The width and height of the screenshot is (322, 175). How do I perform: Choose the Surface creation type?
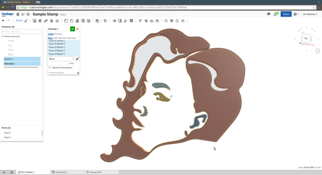(x=58, y=34)
